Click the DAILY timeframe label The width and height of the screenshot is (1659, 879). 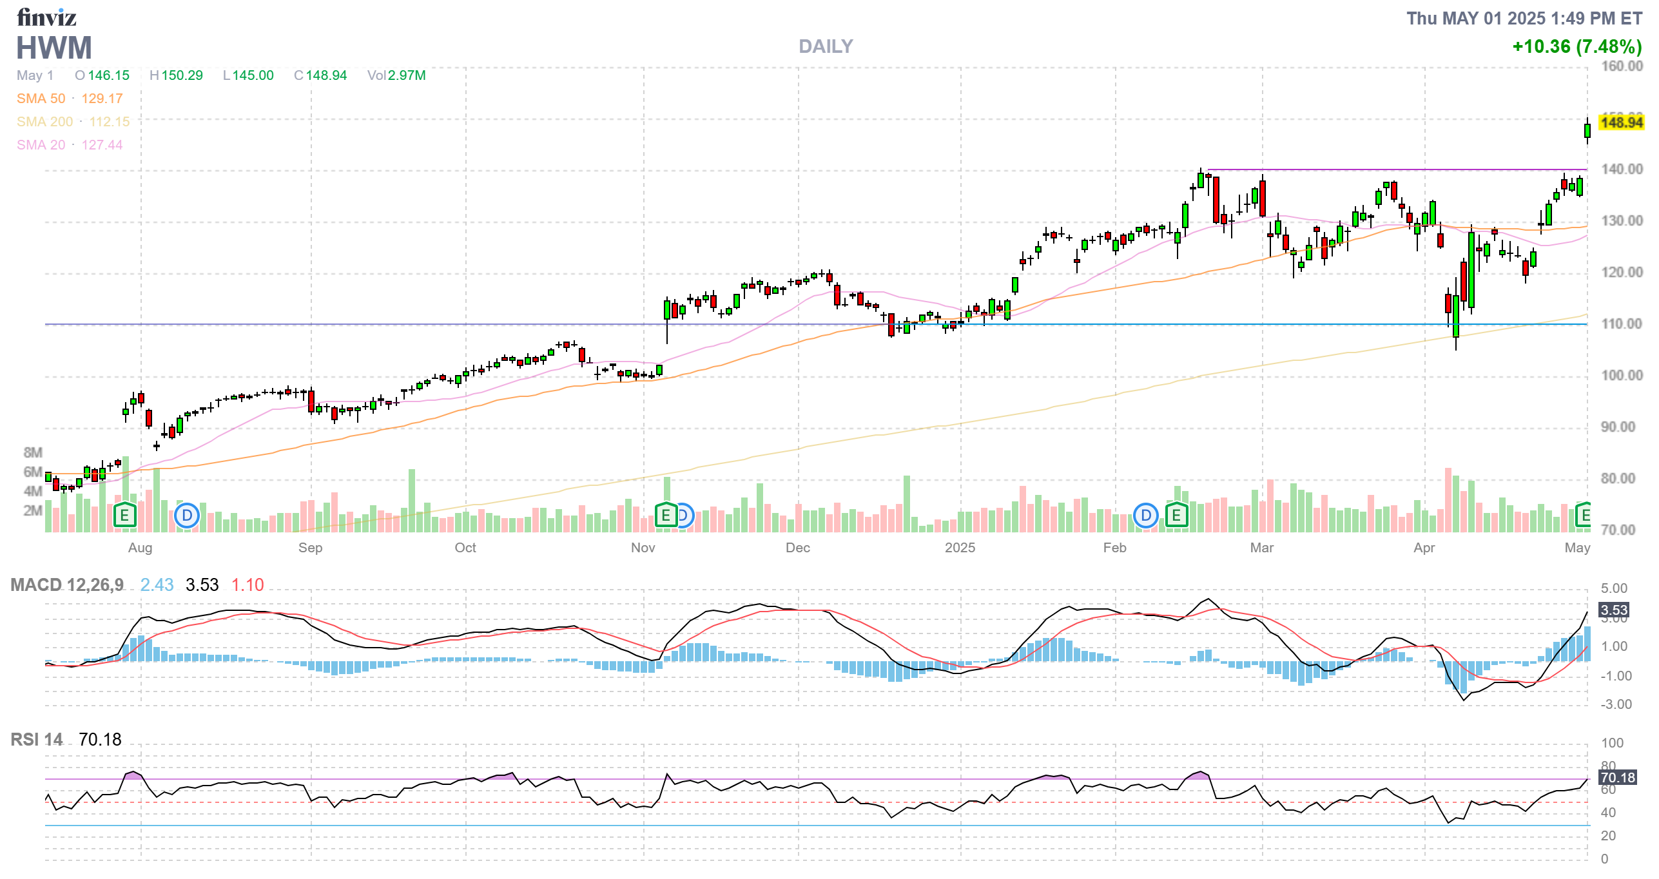[x=825, y=46]
